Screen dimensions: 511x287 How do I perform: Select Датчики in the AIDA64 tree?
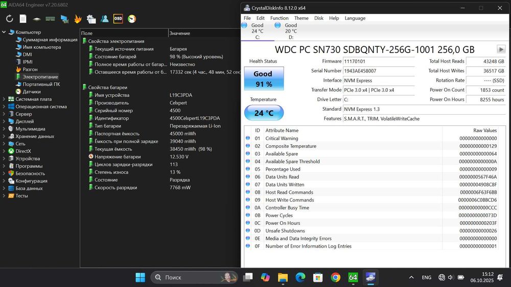(x=31, y=92)
